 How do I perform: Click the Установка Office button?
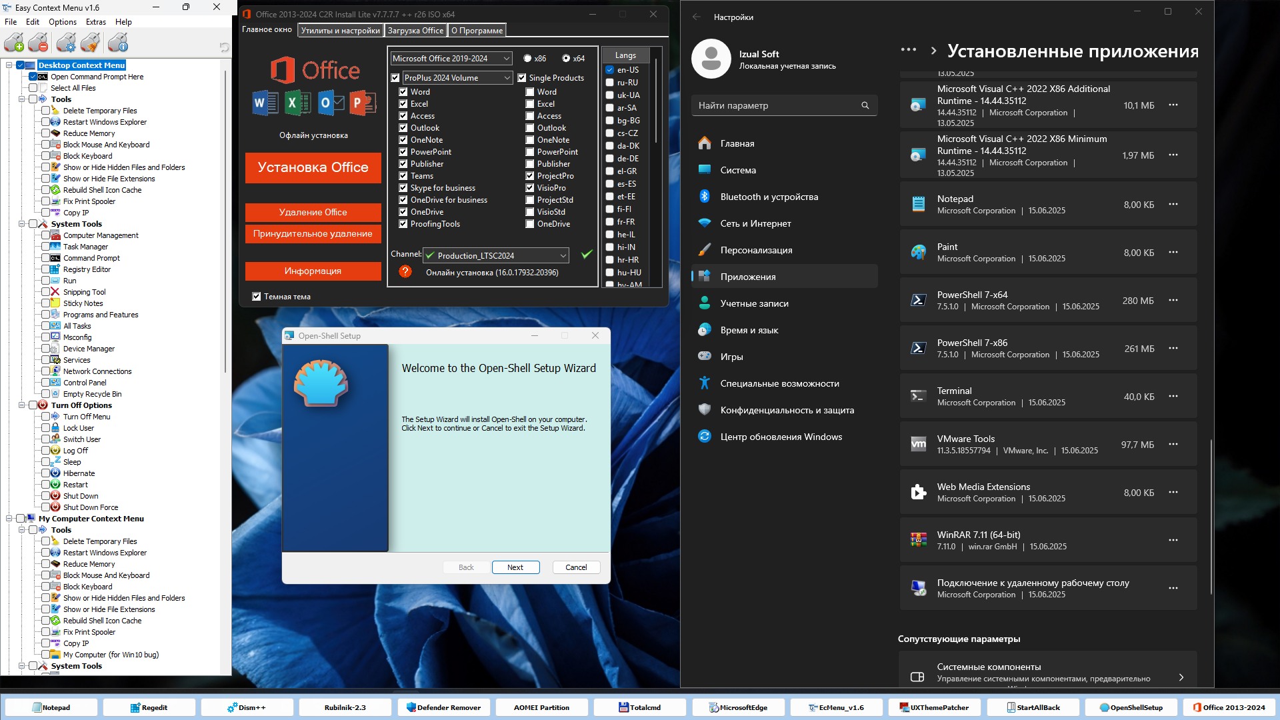313,167
